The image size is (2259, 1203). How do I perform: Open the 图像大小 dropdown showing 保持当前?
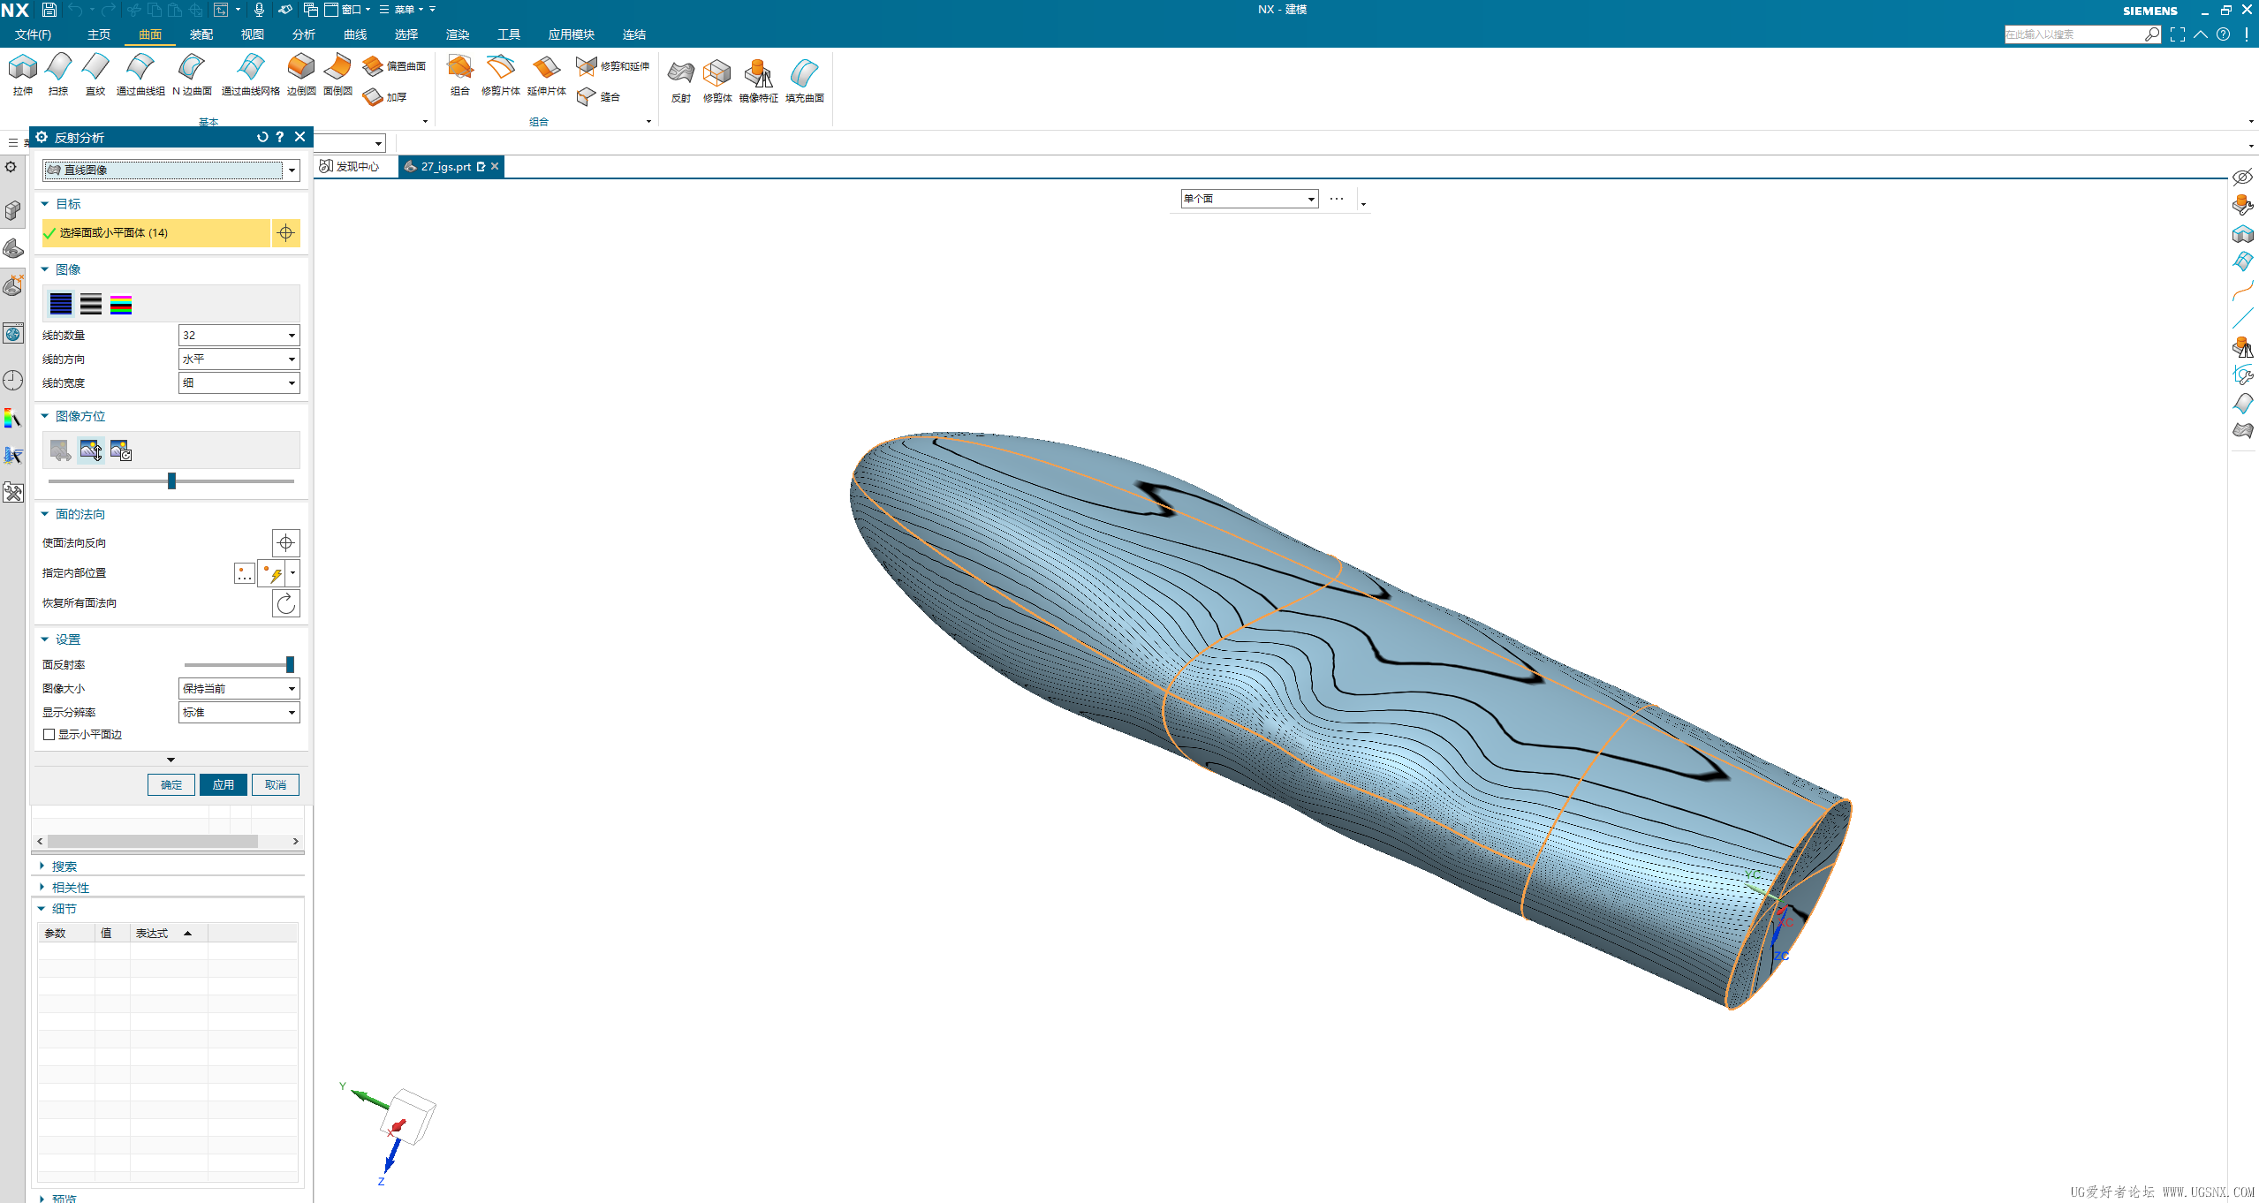pos(239,689)
